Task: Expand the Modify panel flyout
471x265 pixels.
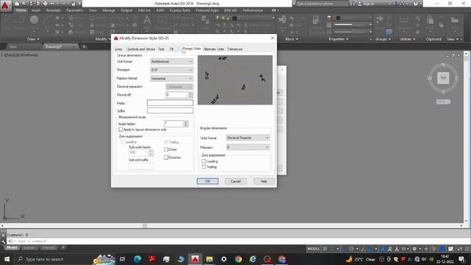Action: click(102, 39)
